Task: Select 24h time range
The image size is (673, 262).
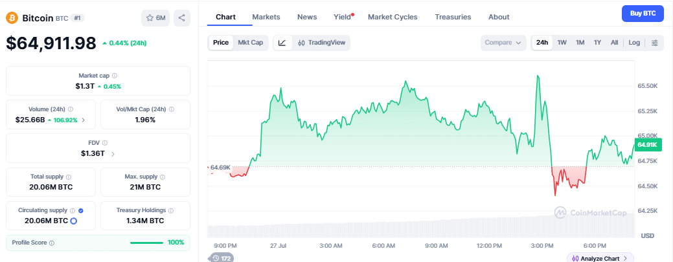Action: coord(542,43)
